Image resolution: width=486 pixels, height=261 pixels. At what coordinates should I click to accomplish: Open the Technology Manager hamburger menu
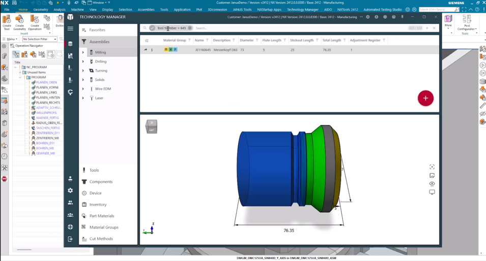coord(70,28)
